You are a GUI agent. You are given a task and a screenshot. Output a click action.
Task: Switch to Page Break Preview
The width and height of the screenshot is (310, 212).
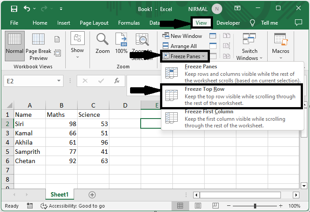tap(38, 46)
